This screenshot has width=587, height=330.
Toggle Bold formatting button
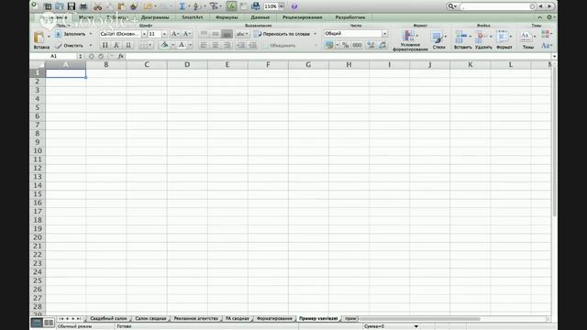(105, 45)
